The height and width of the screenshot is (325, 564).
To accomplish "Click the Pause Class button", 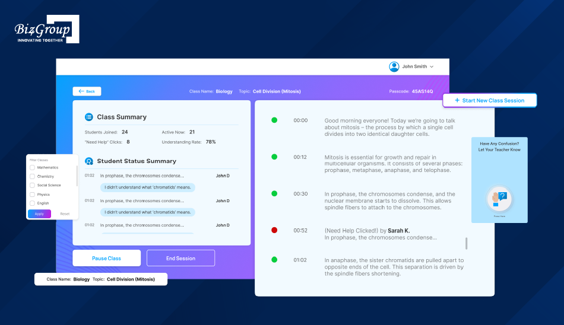I will point(106,259).
